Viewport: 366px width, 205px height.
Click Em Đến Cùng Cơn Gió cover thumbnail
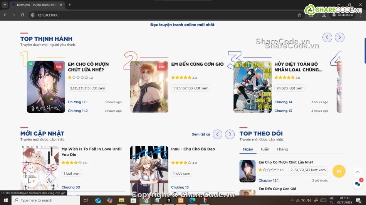[149, 87]
